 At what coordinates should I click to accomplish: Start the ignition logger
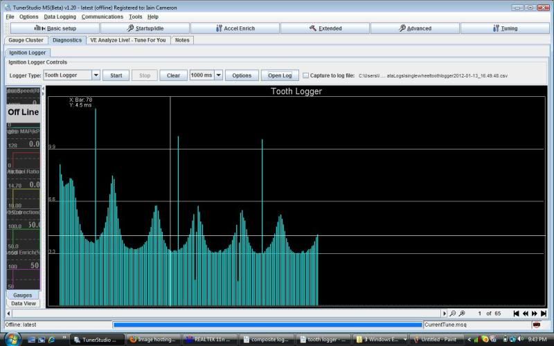tap(116, 75)
